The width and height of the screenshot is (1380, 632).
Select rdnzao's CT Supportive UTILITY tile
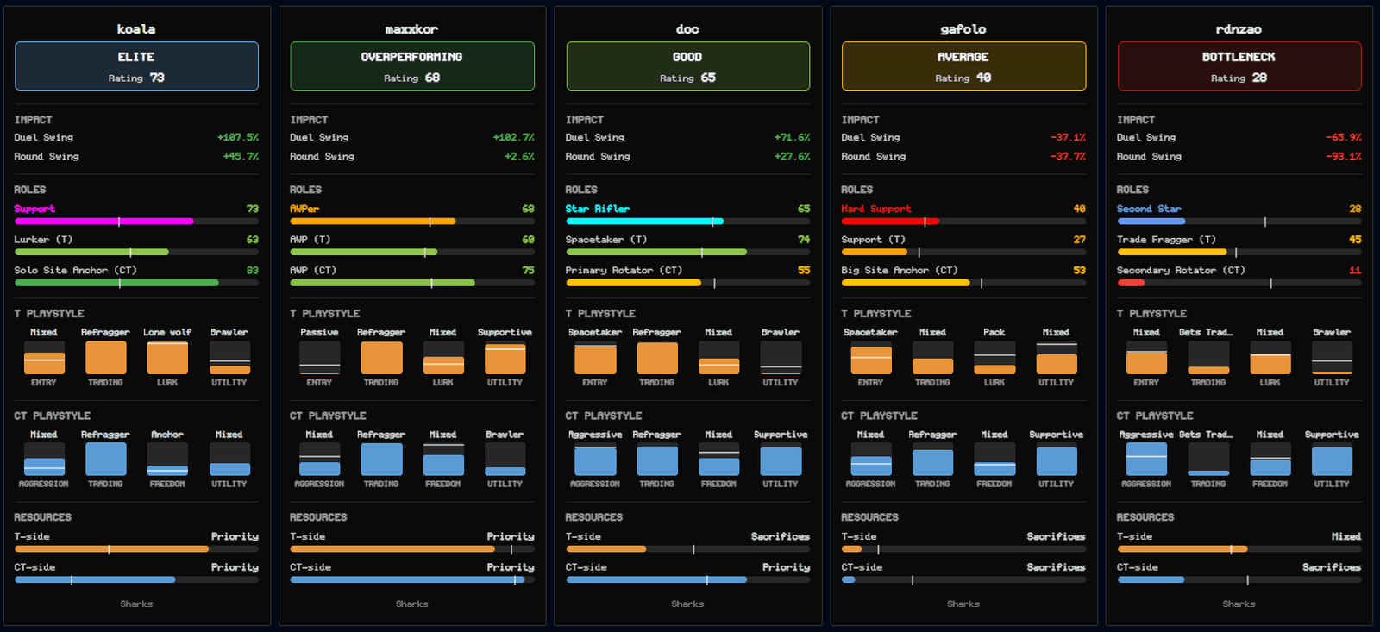pos(1332,460)
